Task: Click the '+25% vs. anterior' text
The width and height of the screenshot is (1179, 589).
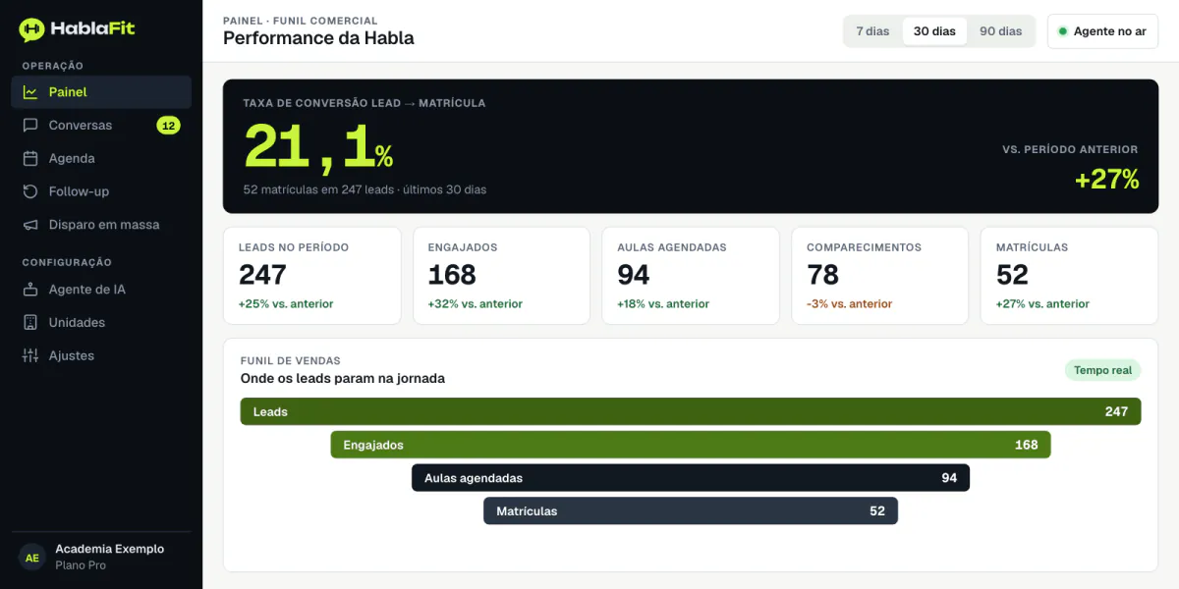Action: tap(286, 304)
